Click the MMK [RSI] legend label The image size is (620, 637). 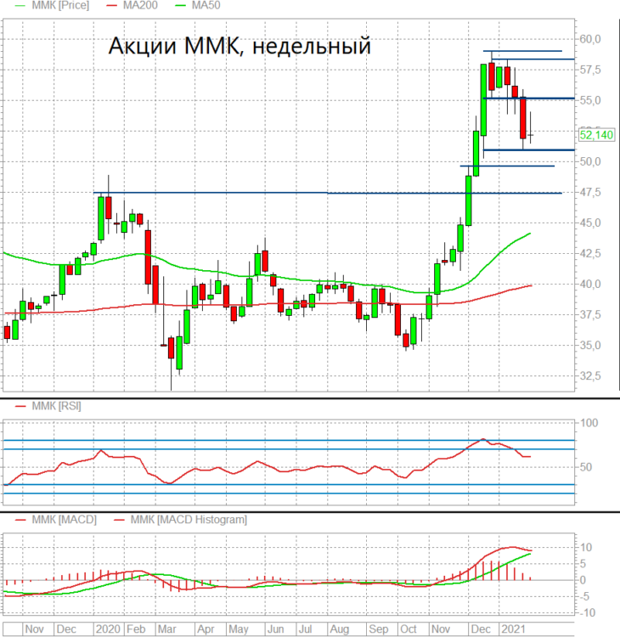tap(56, 406)
